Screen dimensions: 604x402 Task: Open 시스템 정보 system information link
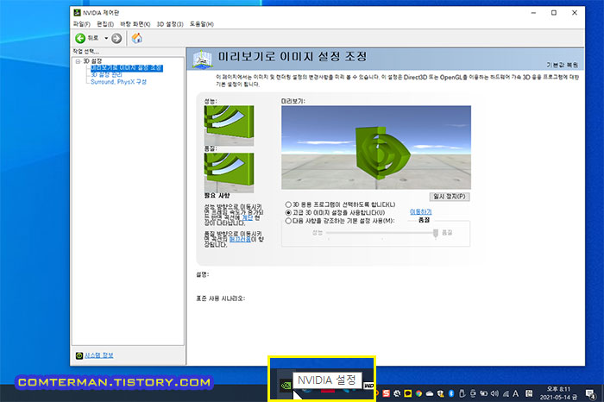point(99,355)
